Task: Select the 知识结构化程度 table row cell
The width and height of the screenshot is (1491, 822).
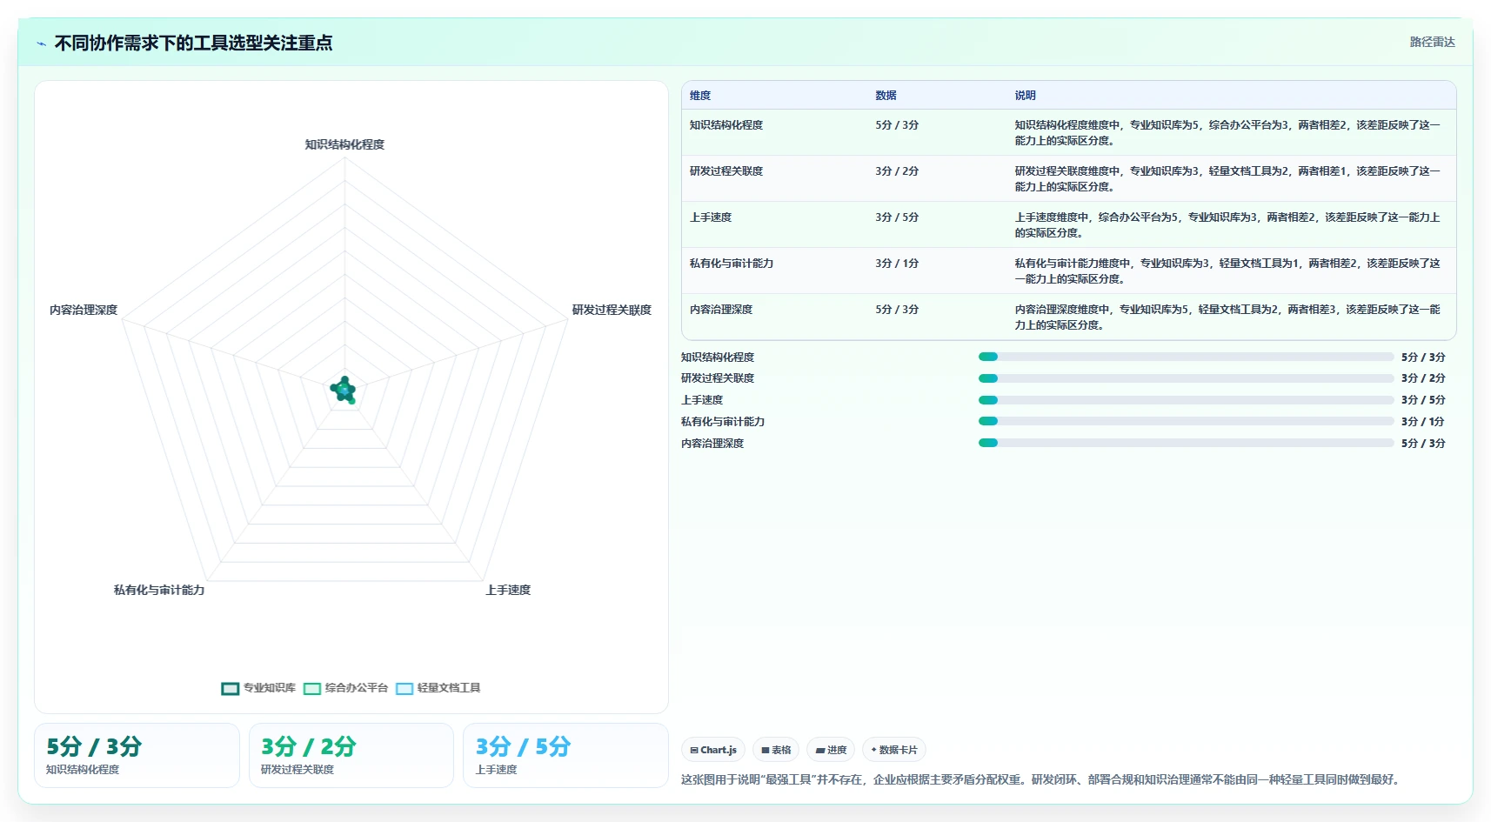Action: (x=726, y=125)
